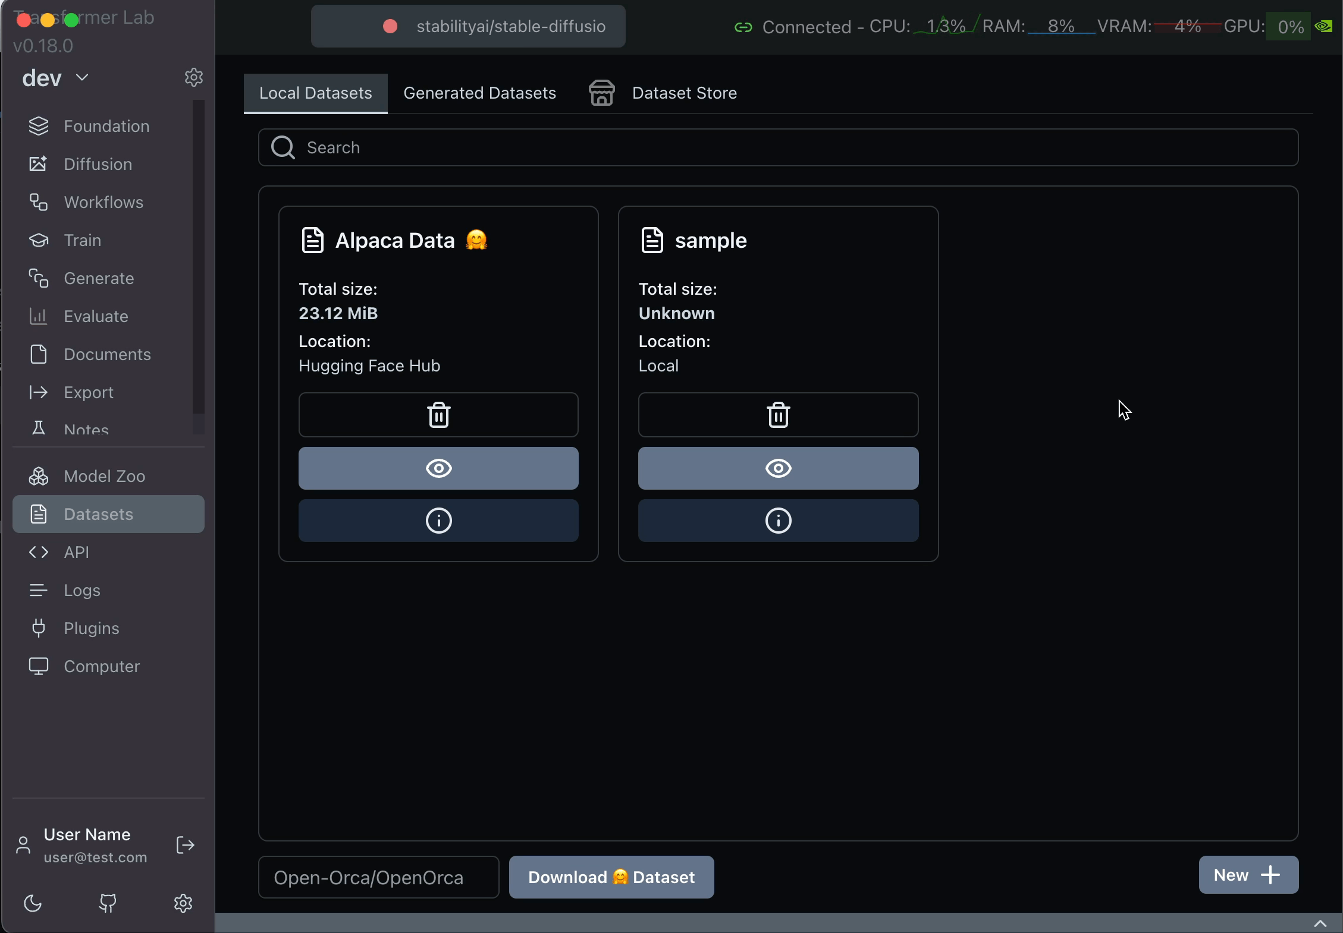This screenshot has height=933, width=1343.
Task: Expand the dev workspace dropdown
Action: pyautogui.click(x=82, y=77)
